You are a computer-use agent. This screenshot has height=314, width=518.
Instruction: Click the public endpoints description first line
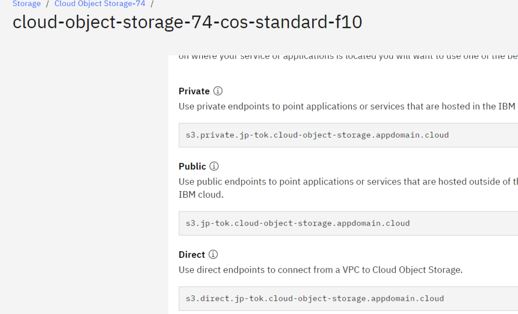348,182
